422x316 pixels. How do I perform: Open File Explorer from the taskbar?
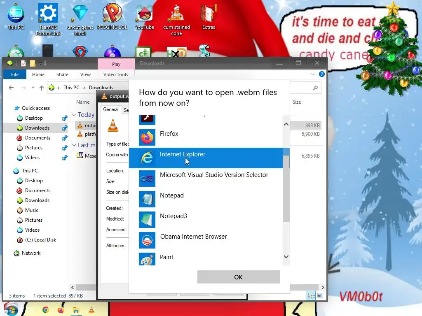click(x=76, y=310)
